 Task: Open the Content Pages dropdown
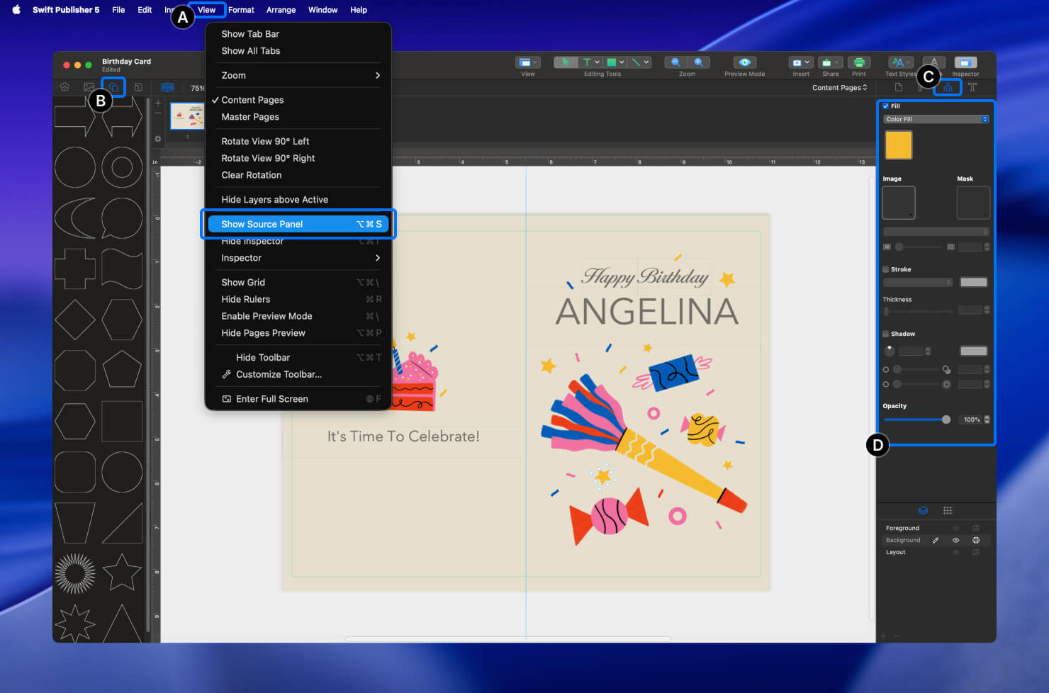click(841, 87)
